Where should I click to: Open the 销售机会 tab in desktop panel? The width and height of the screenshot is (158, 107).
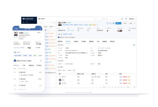click(x=91, y=41)
